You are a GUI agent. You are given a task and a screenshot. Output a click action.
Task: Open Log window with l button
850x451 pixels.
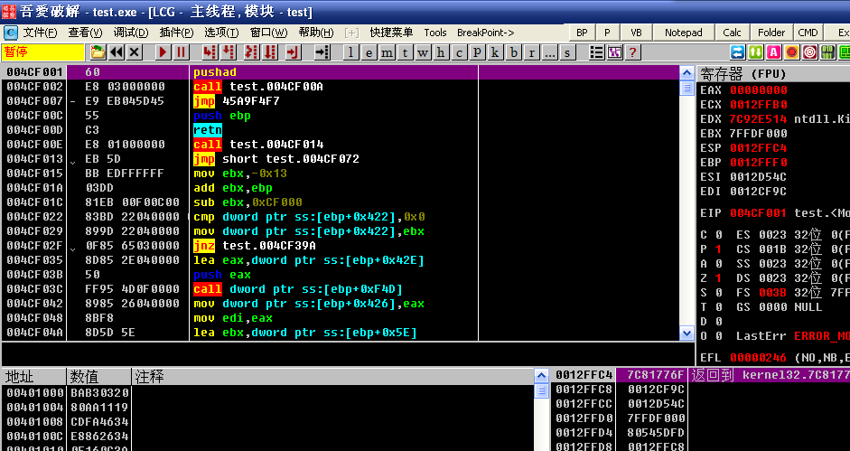tap(350, 52)
